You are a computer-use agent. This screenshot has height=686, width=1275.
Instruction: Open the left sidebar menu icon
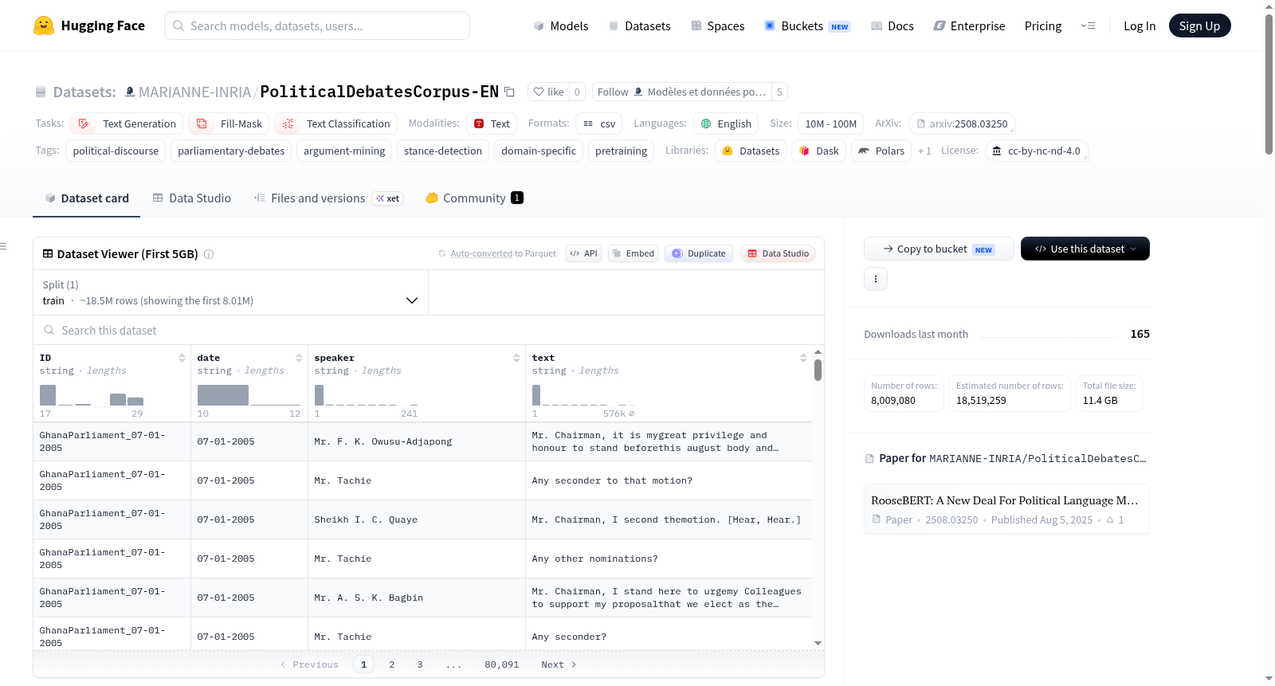(4, 246)
